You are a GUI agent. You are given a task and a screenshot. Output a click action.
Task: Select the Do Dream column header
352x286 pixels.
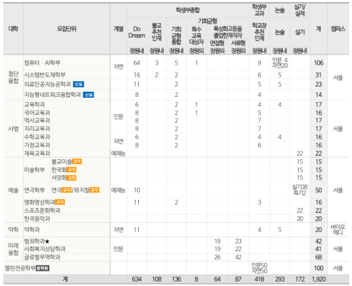pyautogui.click(x=137, y=32)
